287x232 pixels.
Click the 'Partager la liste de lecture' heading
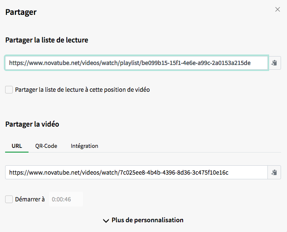click(47, 40)
